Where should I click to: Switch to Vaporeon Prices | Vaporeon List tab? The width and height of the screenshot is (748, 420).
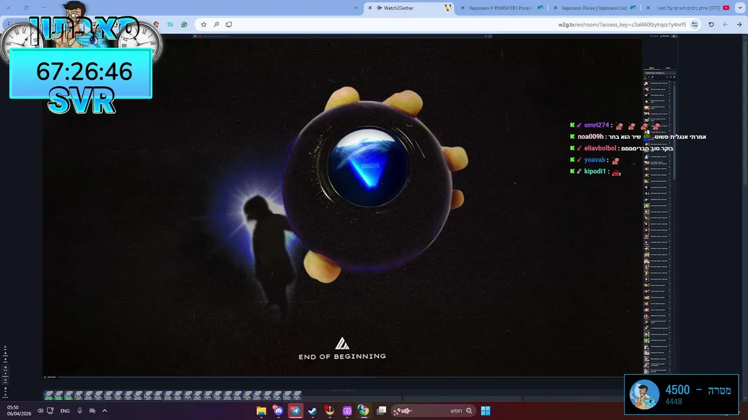pyautogui.click(x=594, y=8)
